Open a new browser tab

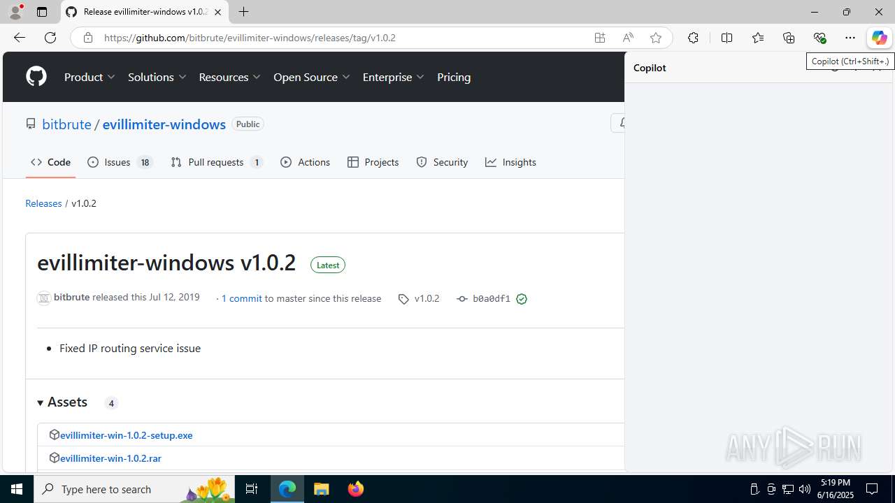pyautogui.click(x=243, y=12)
